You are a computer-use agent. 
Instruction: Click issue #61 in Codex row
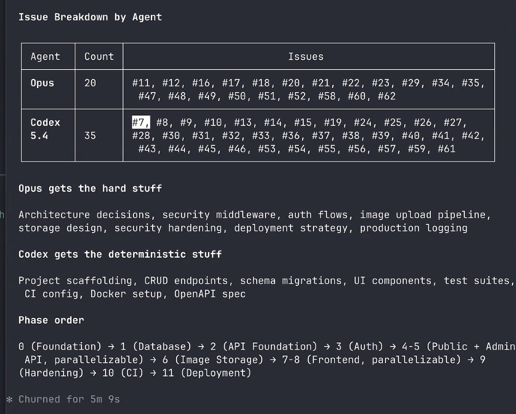point(446,149)
